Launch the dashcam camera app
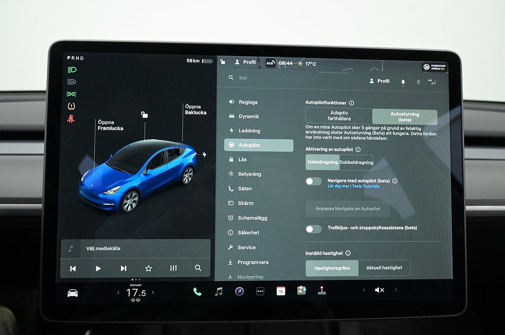505x335 pixels. 239,291
